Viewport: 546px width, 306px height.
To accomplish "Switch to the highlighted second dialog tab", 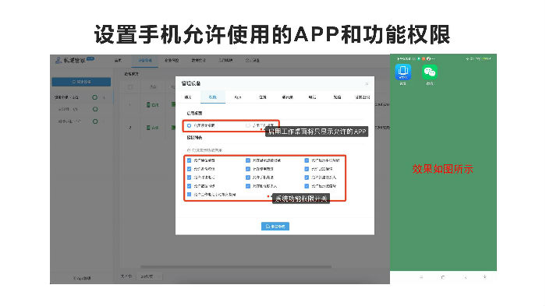I will (x=213, y=97).
